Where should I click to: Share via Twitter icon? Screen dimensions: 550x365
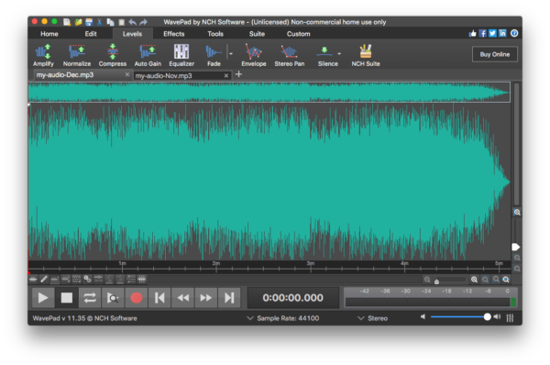[x=492, y=33]
